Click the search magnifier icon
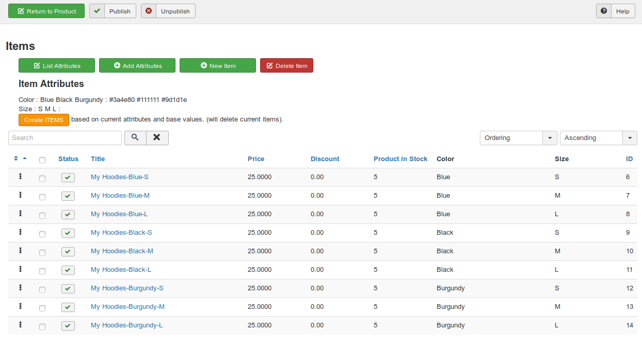 135,137
